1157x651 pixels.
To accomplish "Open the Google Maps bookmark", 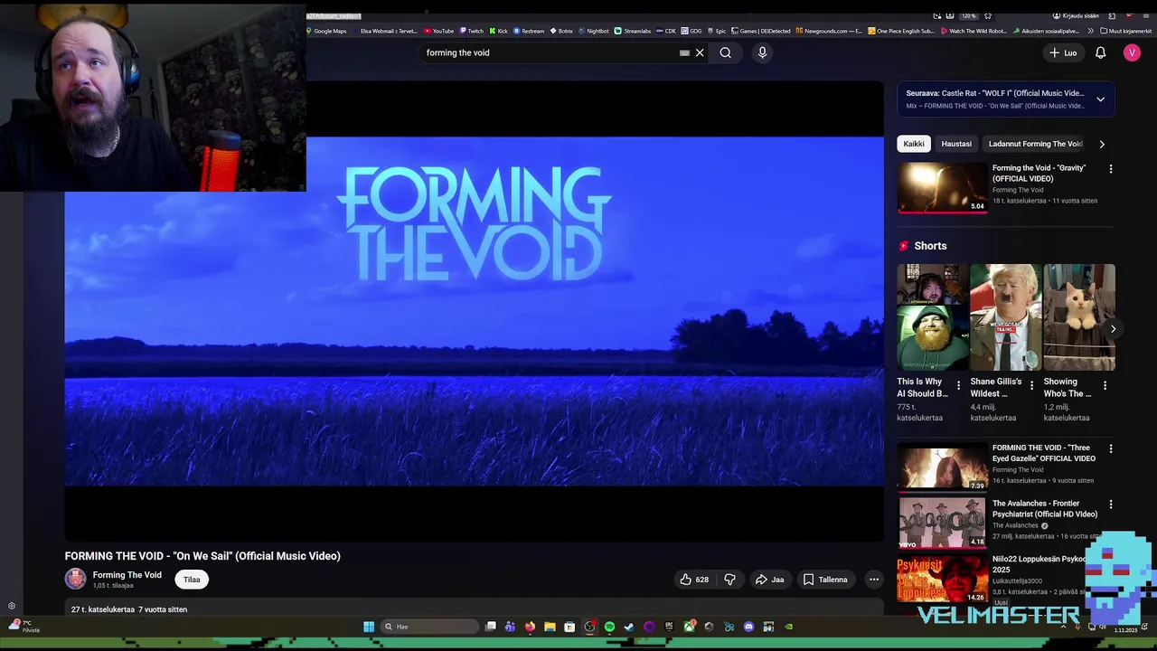I will coord(326,31).
